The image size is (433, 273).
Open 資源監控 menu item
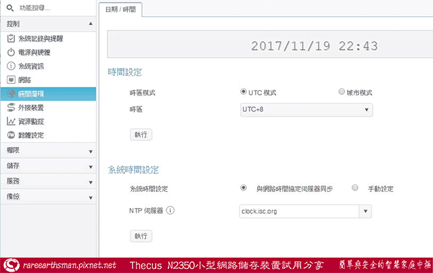48,121
